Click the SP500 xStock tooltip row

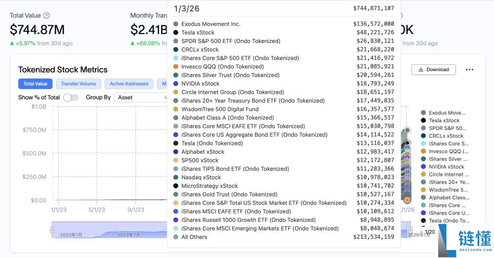[x=284, y=160]
